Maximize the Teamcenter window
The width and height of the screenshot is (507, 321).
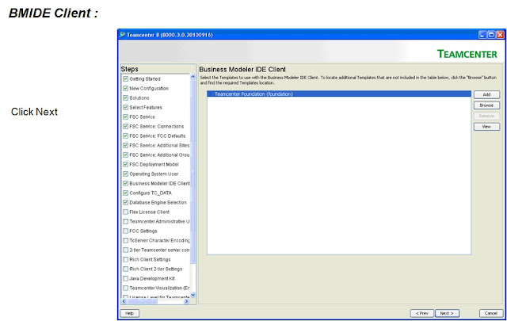pos(491,35)
